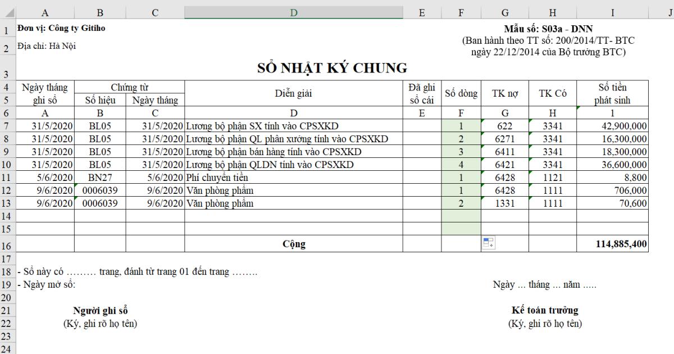The image size is (674, 354).
Task: Click the Select All triangle above row numbers
Action: 8,11
